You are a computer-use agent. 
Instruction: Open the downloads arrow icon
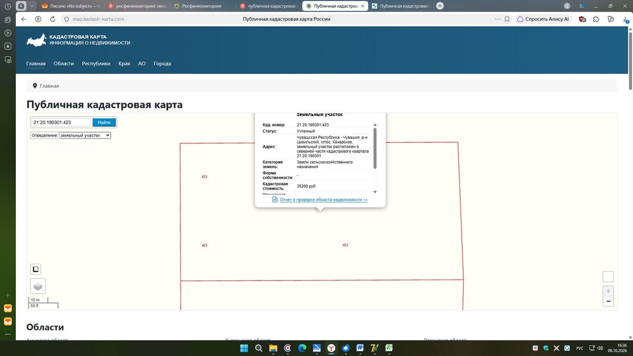point(625,19)
